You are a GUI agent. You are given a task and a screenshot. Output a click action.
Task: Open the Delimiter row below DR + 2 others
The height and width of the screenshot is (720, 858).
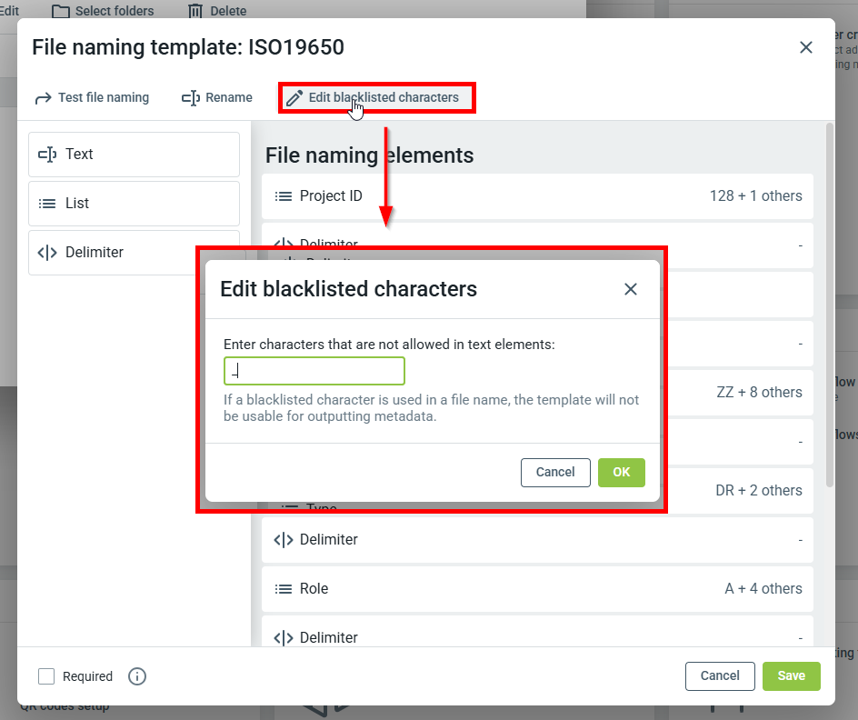tap(536, 540)
